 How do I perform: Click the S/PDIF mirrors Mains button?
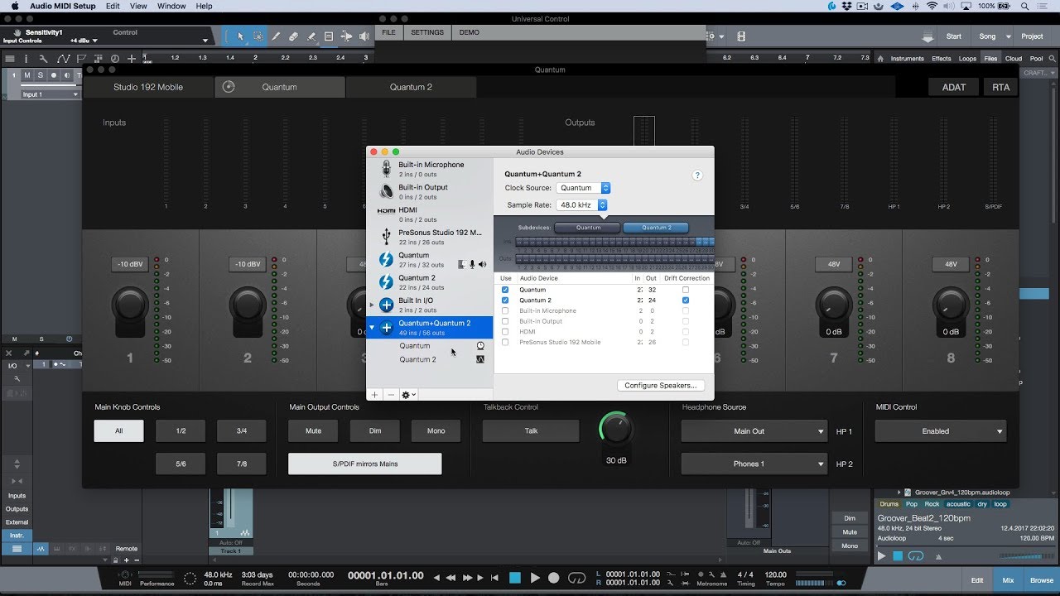click(365, 464)
